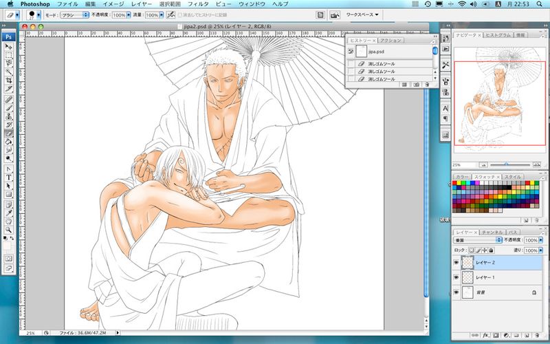Screen dimensions: 550x344
Task: Toggle airbrush option in options bar
Action: pyautogui.click(x=170, y=15)
